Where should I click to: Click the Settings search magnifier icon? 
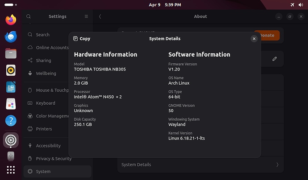pyautogui.click(x=29, y=16)
